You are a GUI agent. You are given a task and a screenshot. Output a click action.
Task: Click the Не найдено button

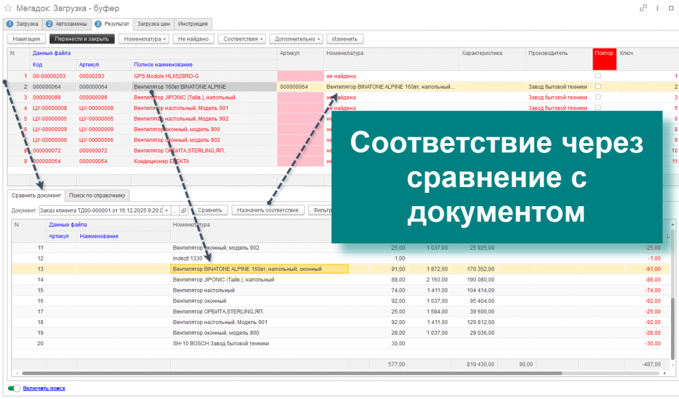pyautogui.click(x=193, y=39)
